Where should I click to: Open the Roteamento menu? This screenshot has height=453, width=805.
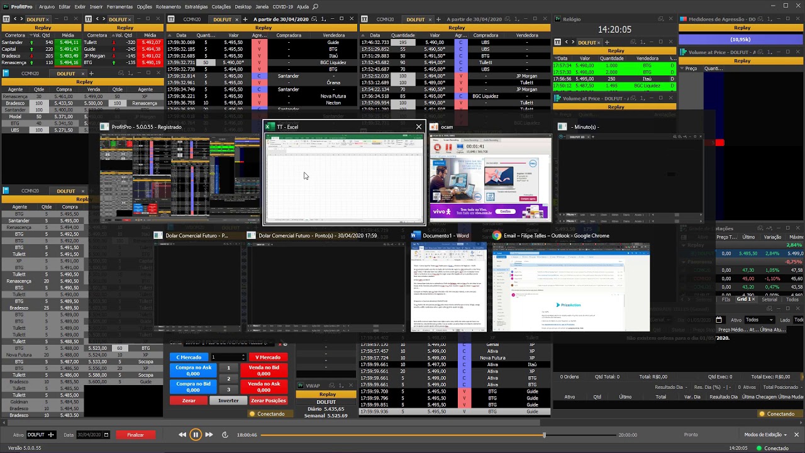pos(168,6)
